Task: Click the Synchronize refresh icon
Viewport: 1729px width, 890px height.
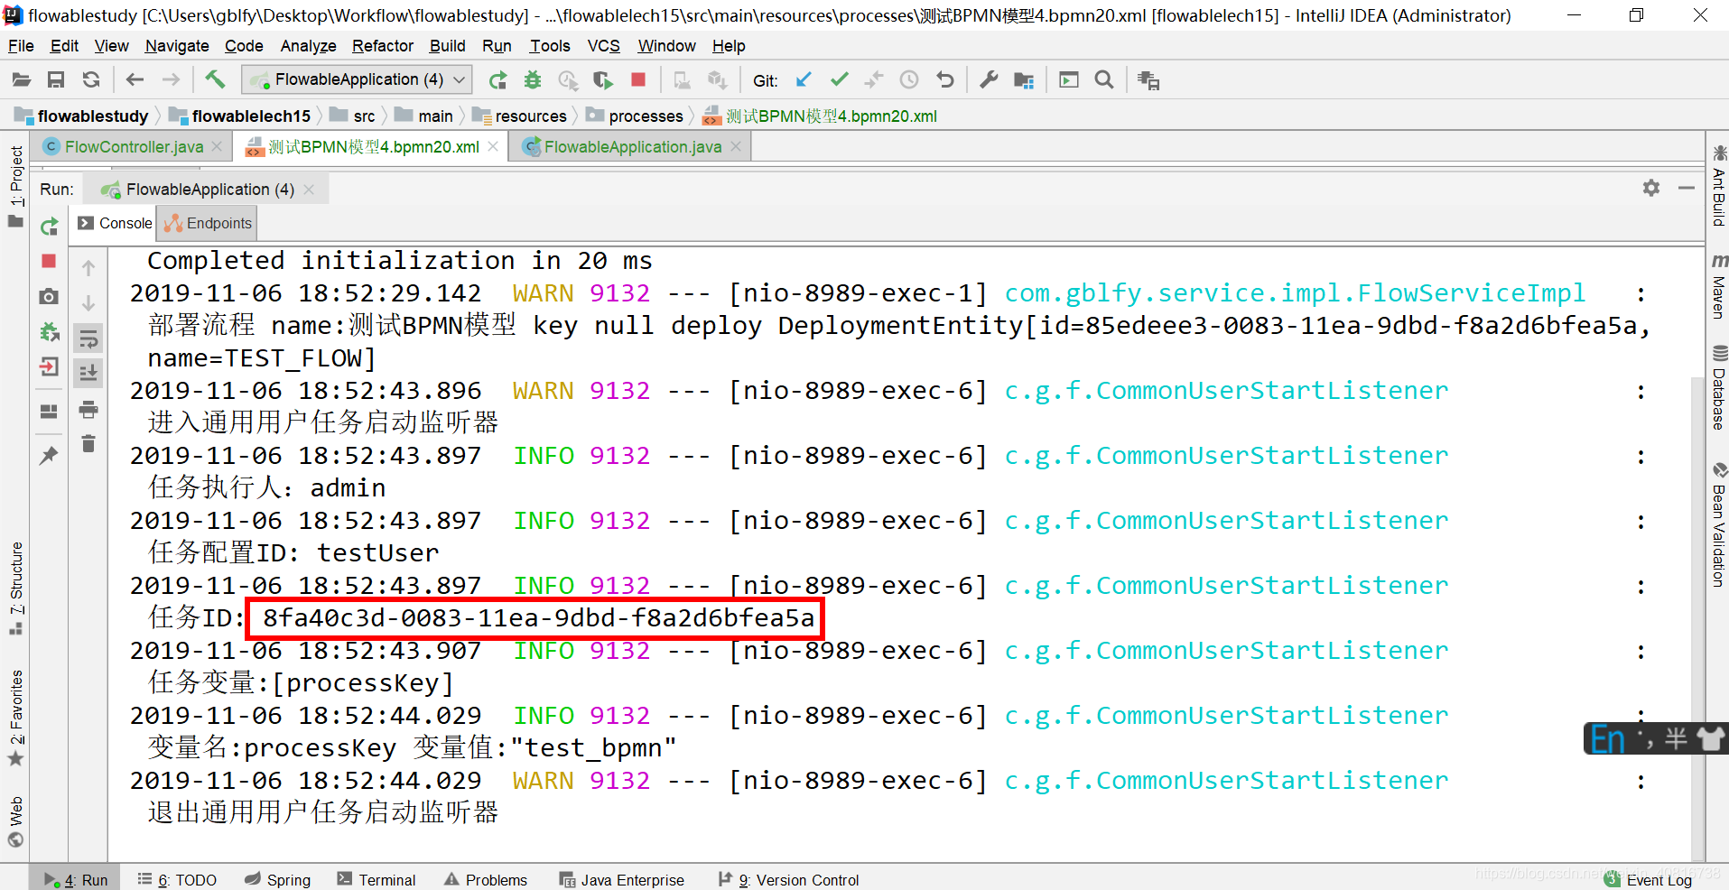Action: pos(91,80)
